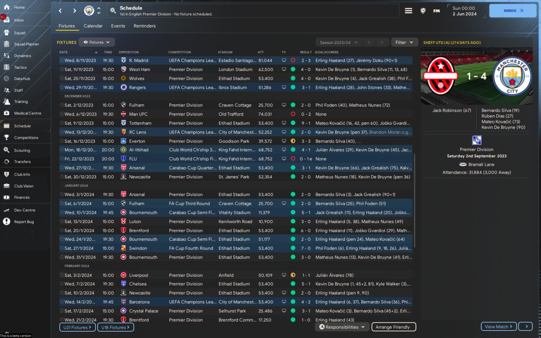Open U18 Fixtures
Viewport: 541px width, 338px height.
pos(115,327)
